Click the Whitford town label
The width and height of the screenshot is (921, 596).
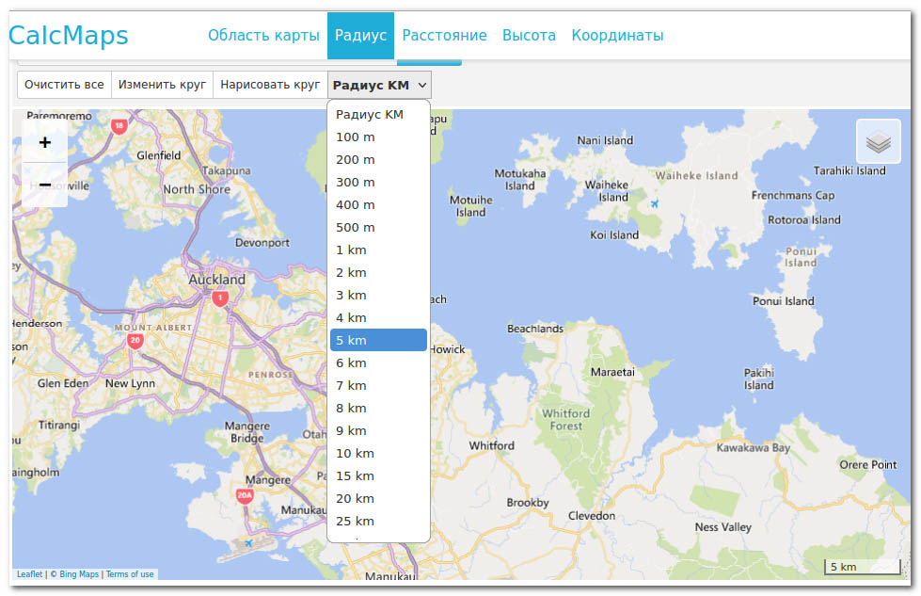pos(492,445)
